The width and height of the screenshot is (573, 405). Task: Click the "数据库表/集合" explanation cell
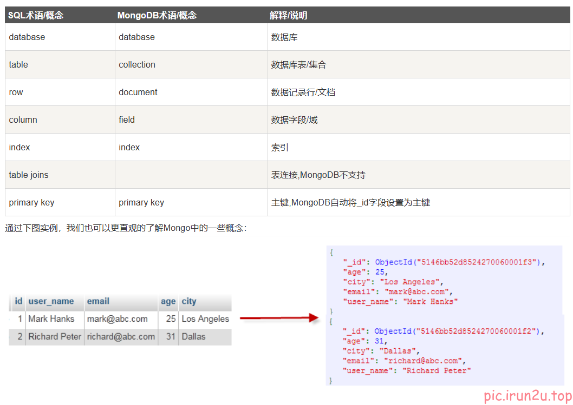(298, 65)
